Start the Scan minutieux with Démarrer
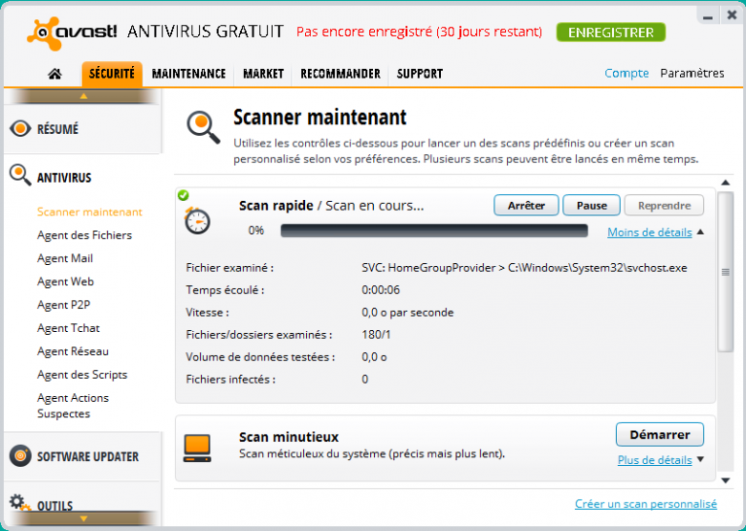This screenshot has width=746, height=531. (x=660, y=435)
